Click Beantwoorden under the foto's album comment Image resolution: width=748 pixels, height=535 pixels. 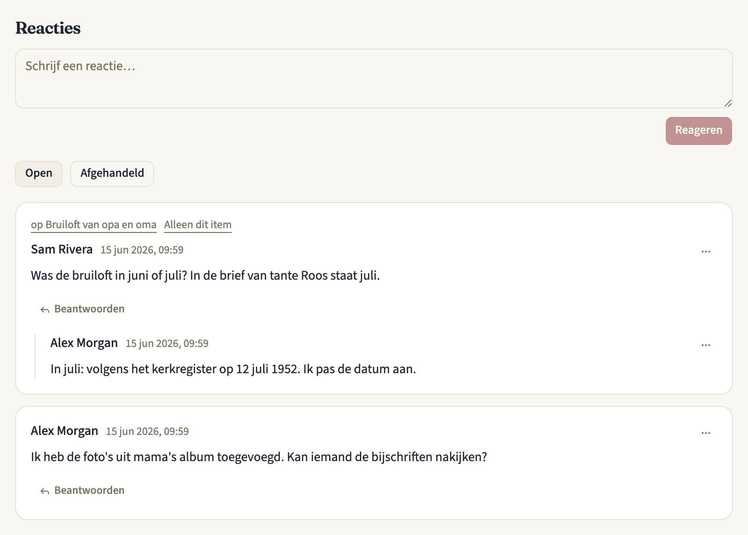[82, 491]
